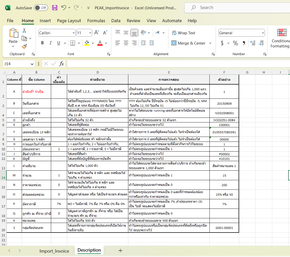
Task: Click the Borders icon
Action: click(73, 43)
